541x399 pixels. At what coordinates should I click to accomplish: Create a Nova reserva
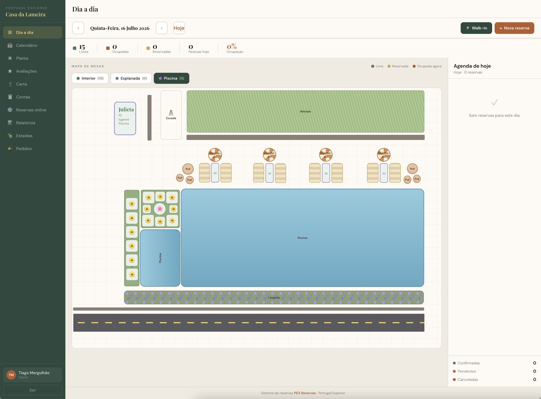pos(514,28)
